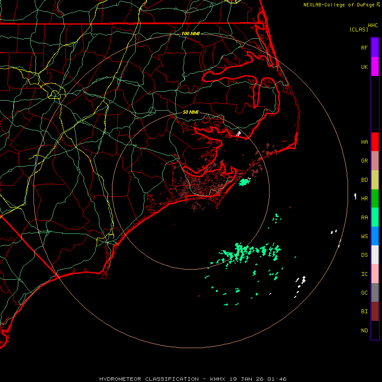Click the NEXLAB-College of DuPage credit text
This screenshot has width=382, height=382.
click(339, 5)
